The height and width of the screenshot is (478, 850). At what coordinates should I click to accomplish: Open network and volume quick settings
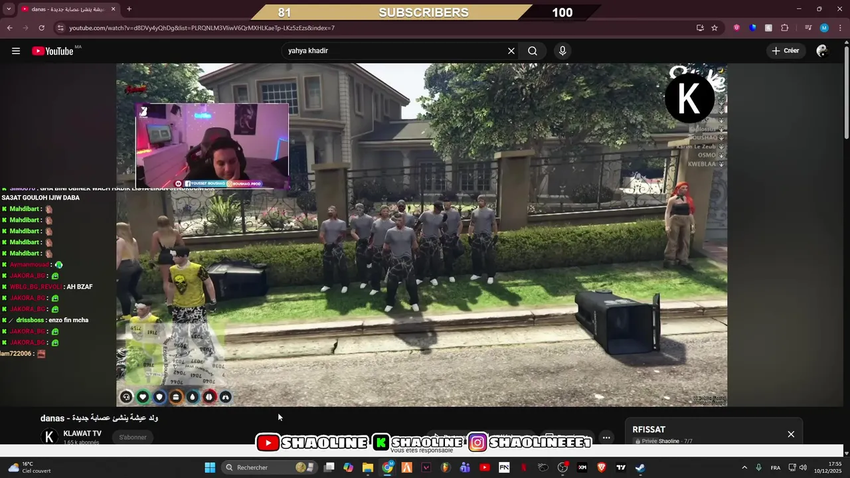(x=798, y=467)
